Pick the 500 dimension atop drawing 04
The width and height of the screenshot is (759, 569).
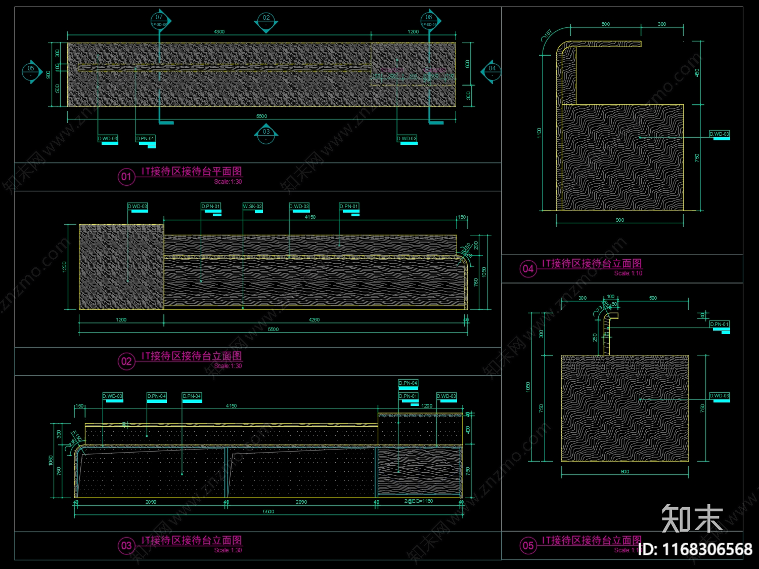pos(606,24)
